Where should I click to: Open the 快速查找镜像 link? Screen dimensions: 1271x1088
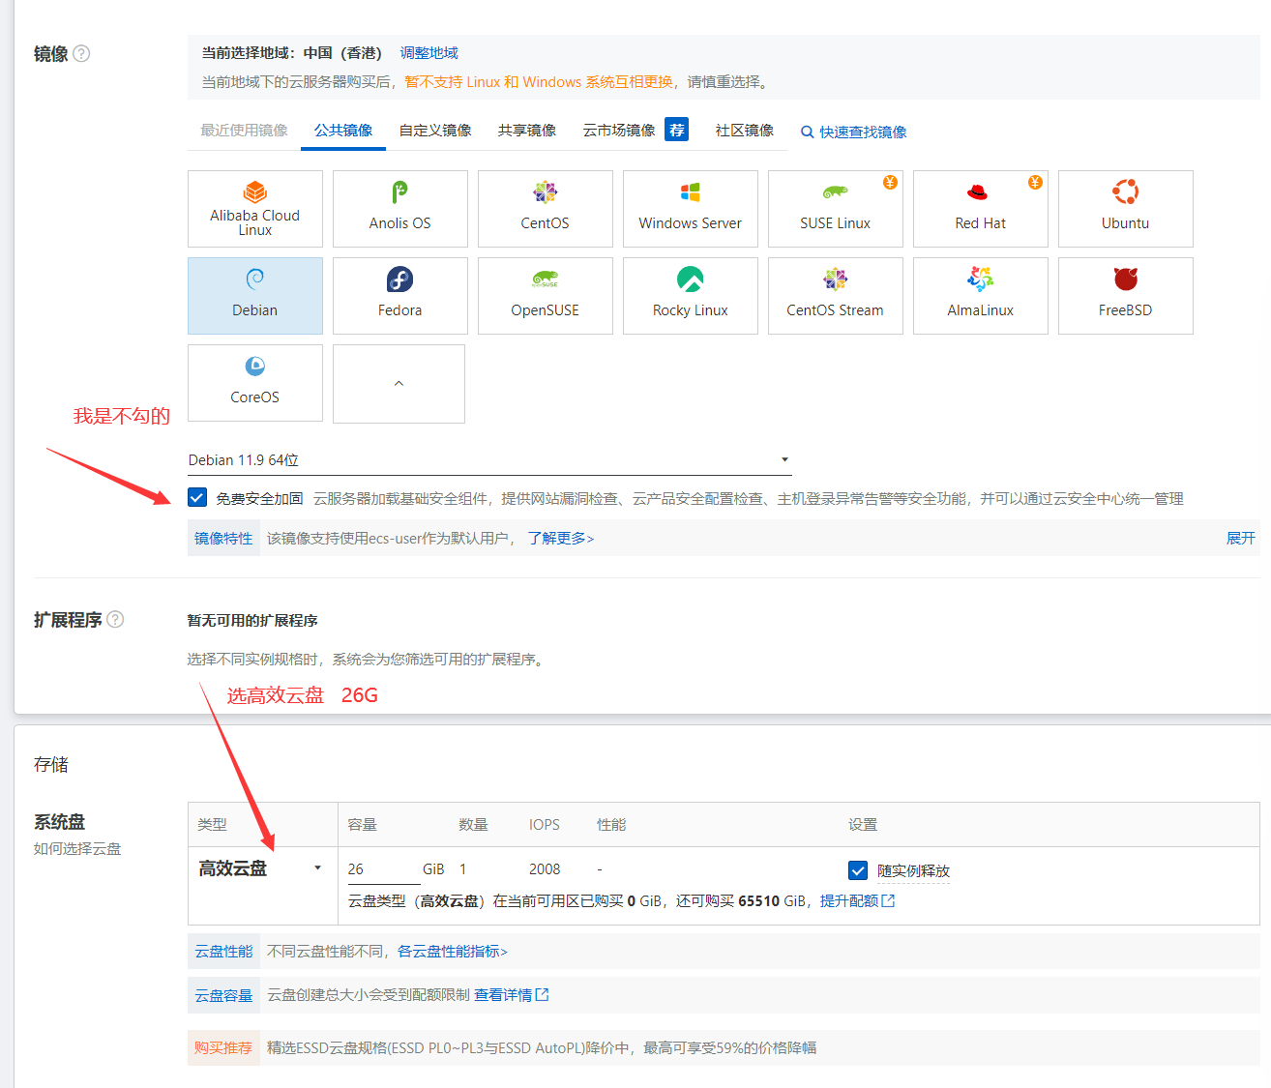tap(863, 132)
